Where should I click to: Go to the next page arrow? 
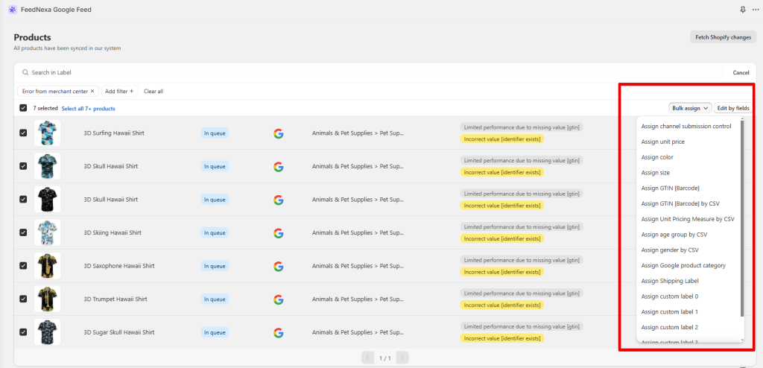click(402, 358)
